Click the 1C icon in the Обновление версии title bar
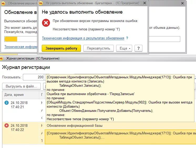The width and height of the screenshot is (196, 148). coord(3,3)
